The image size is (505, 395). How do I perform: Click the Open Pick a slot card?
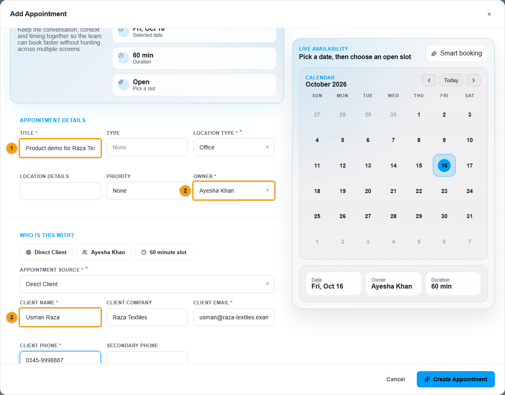click(x=194, y=85)
